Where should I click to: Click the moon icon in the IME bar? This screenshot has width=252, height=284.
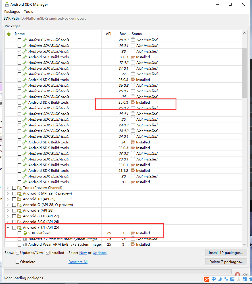(x=220, y=279)
